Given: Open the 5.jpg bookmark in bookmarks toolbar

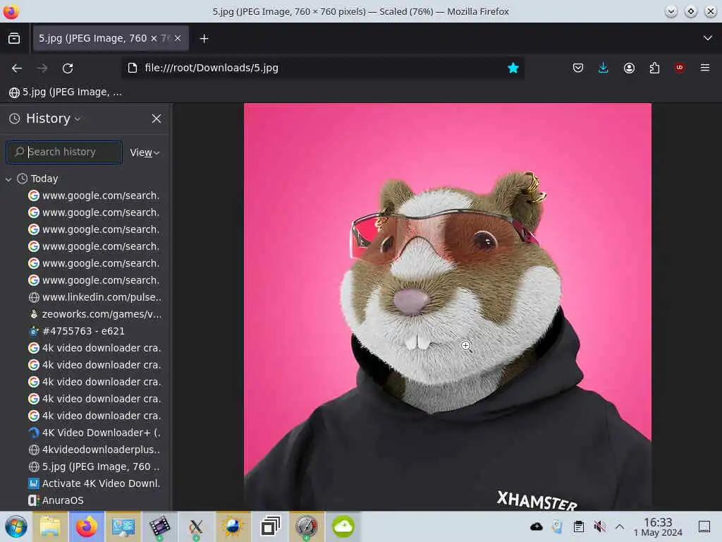Looking at the screenshot, I should [66, 92].
